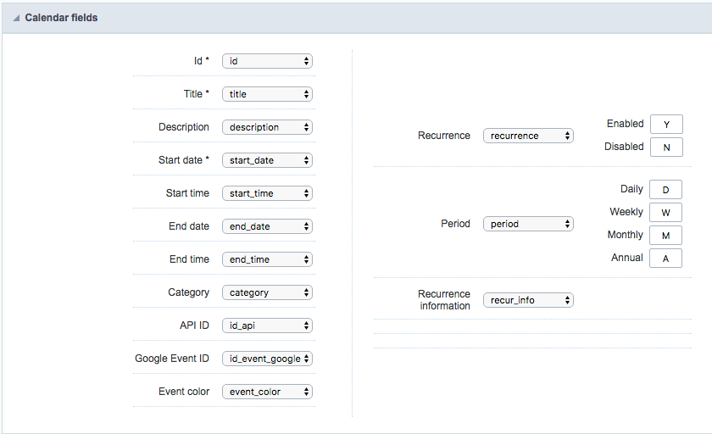Image resolution: width=712 pixels, height=434 pixels.
Task: Open the Start date dropdown
Action: [267, 160]
